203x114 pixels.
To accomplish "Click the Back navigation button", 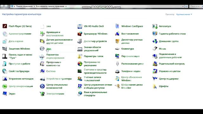I will (2, 6).
